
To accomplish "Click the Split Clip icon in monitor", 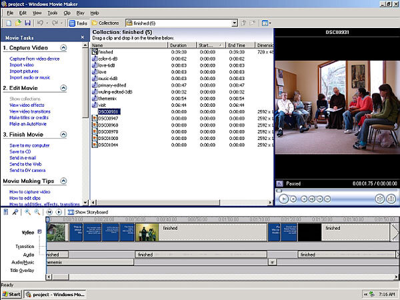I will pyautogui.click(x=379, y=199).
